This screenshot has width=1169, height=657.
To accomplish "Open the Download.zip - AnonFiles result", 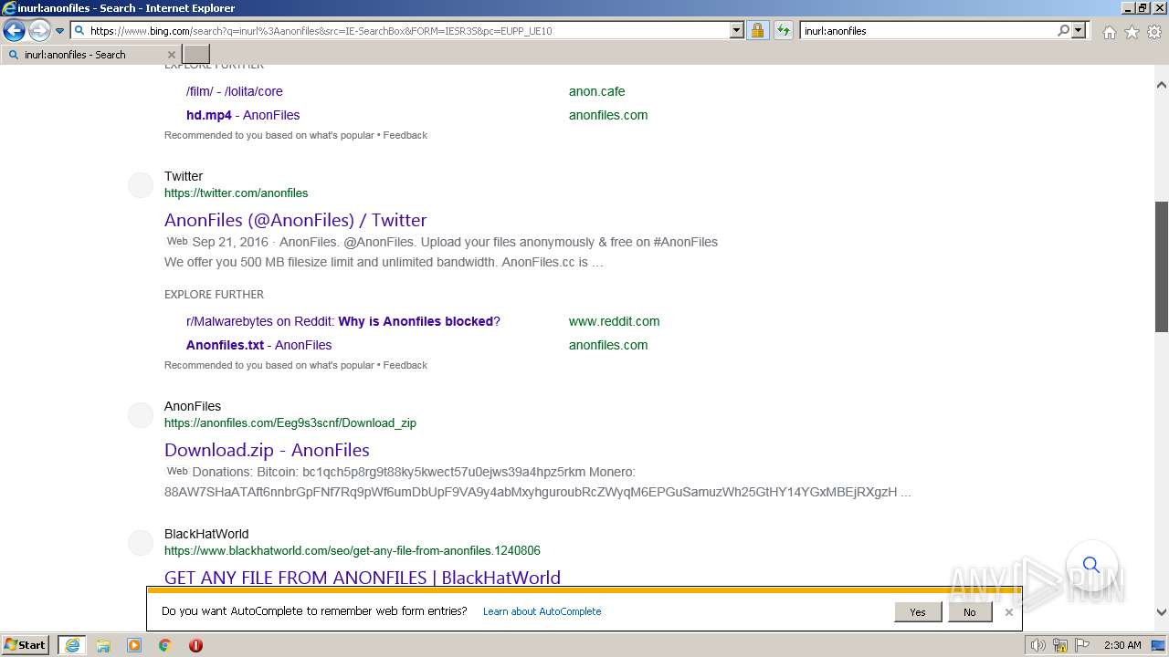I will 267,450.
